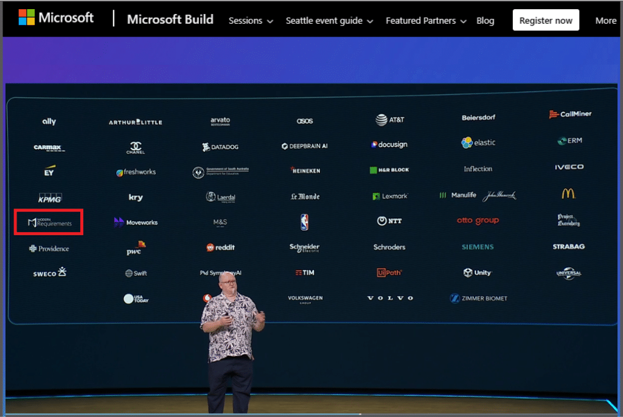Open the Microsoft Build home link
The width and height of the screenshot is (623, 417).
click(170, 19)
